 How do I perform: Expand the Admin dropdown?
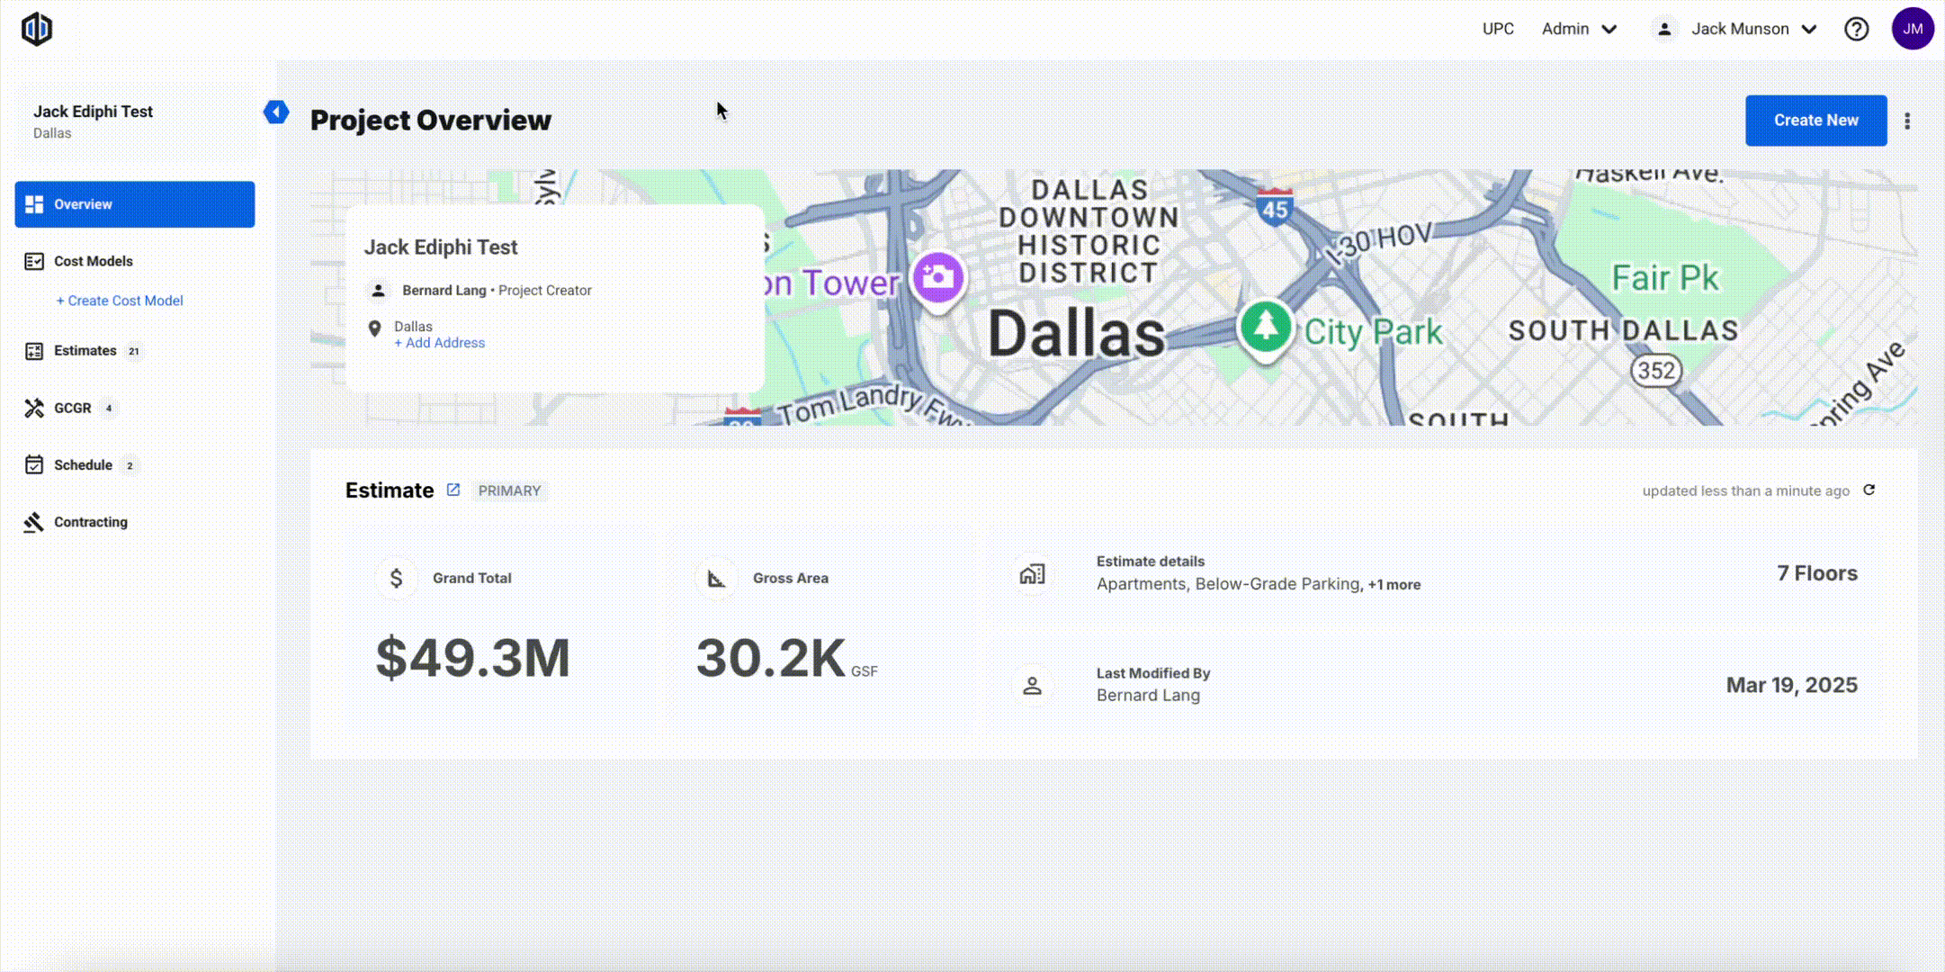click(1580, 29)
